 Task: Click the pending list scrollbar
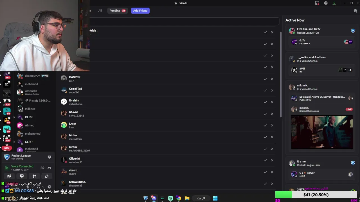[281, 74]
